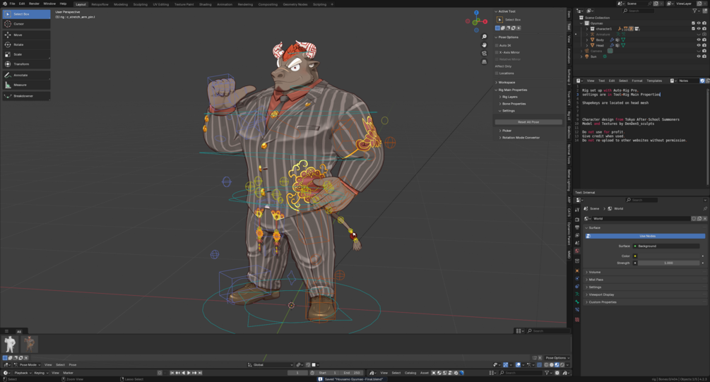Toggle visibility of the Gyumao collection
Image resolution: width=710 pixels, height=382 pixels.
[699, 23]
